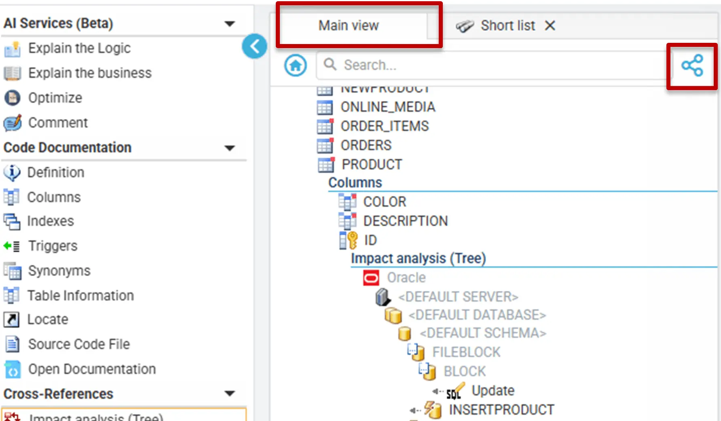The width and height of the screenshot is (721, 421).
Task: Click the share graph icon
Action: click(x=692, y=65)
